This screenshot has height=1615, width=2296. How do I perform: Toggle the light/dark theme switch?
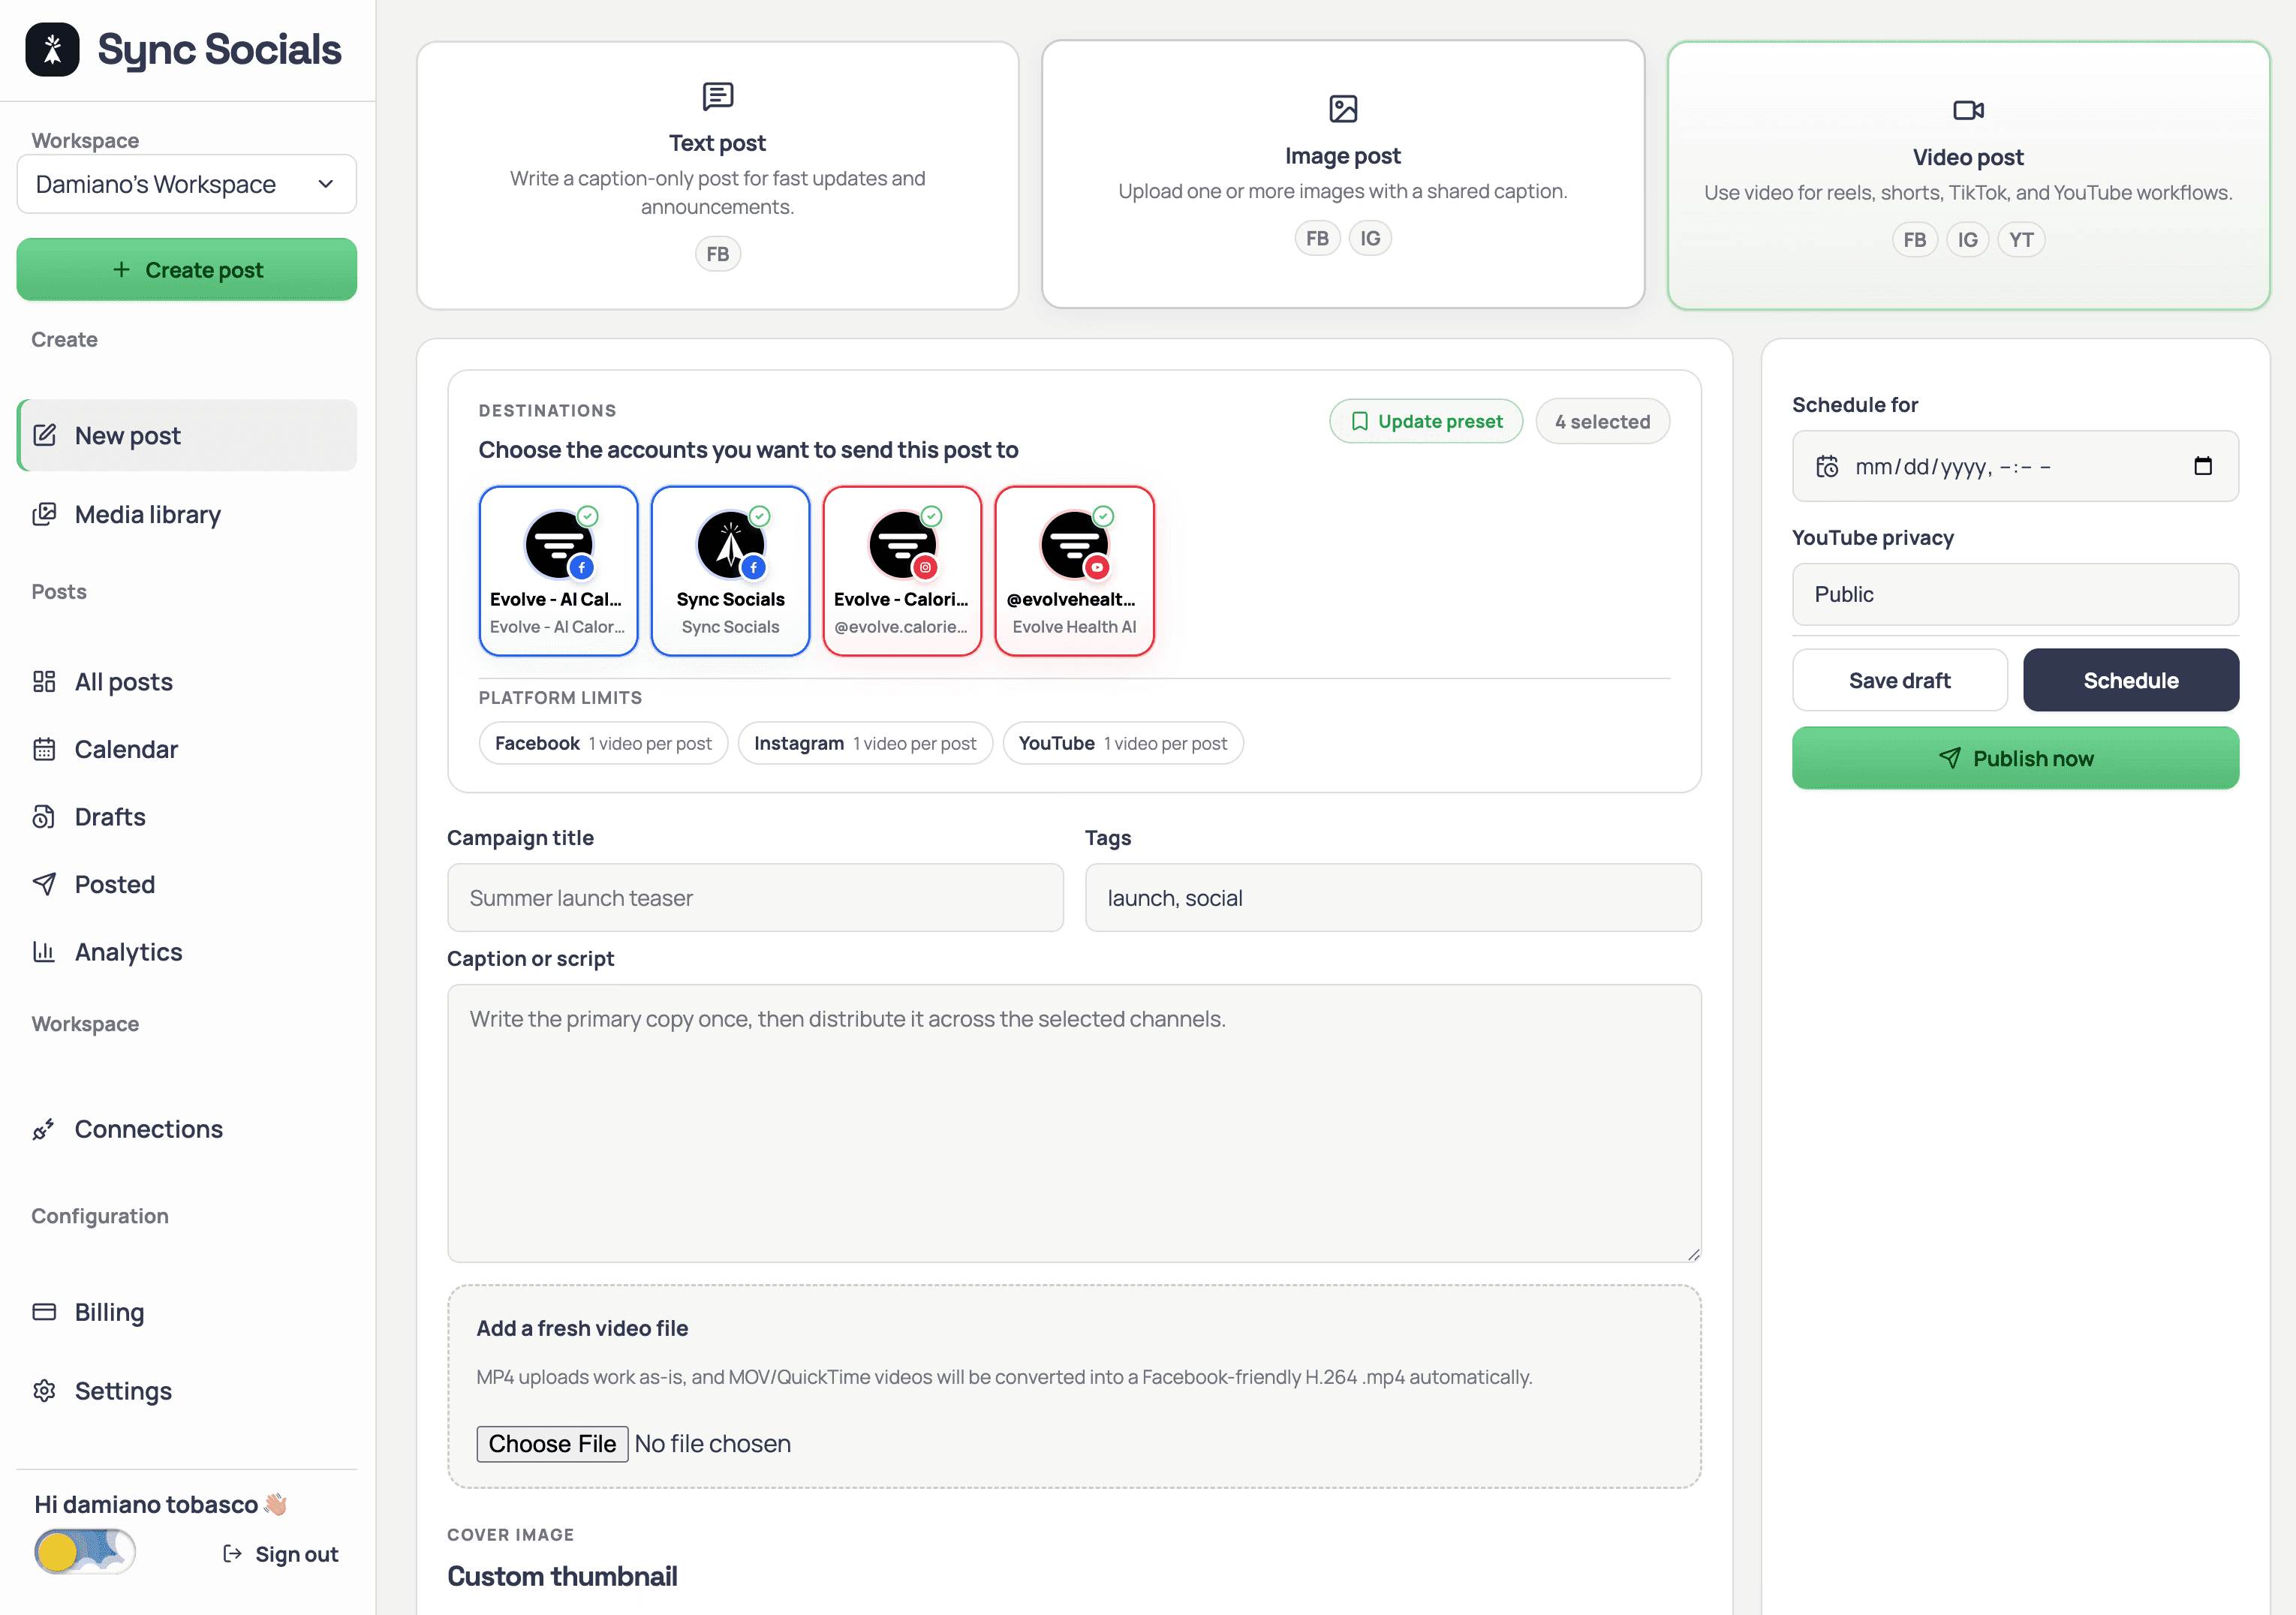(84, 1552)
